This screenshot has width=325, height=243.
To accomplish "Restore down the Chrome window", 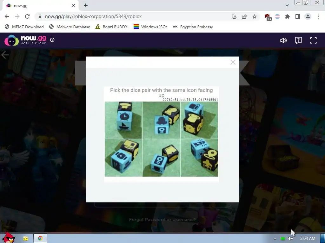I will pyautogui.click(x=306, y=3).
